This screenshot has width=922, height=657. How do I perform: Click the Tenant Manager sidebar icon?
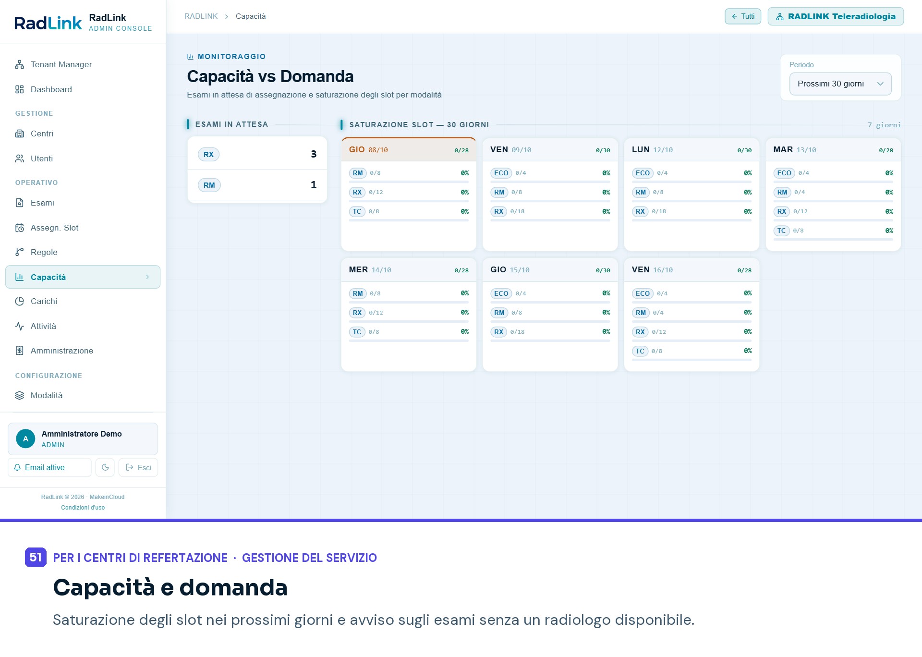(x=19, y=64)
